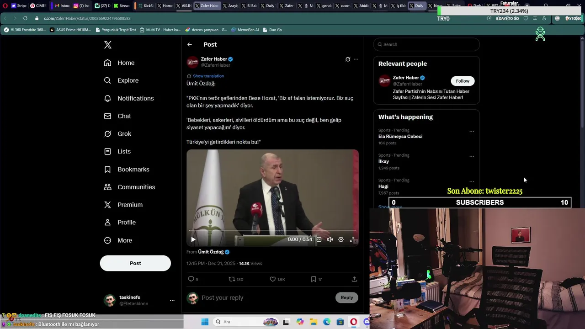
Task: Mute the video with the speaker icon
Action: tap(330, 239)
